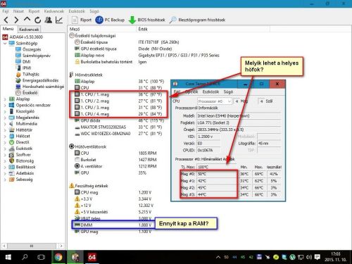Viewport: 352px width, 264px height.
Task: Open Illesztőprogram frissítések from toolbar
Action: (x=197, y=20)
